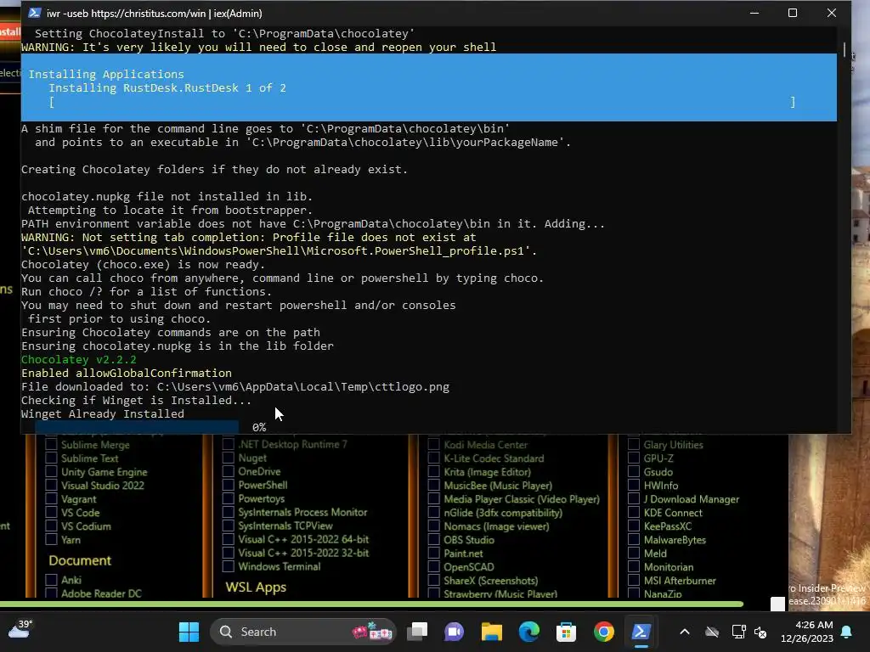
Task: Check the Nuget checkbox
Action: [228, 458]
